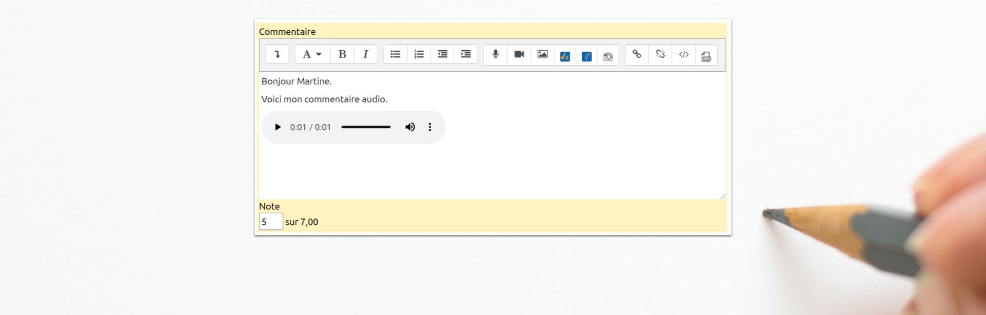The width and height of the screenshot is (986, 315).
Task: Click the indent button
Action: (x=466, y=55)
